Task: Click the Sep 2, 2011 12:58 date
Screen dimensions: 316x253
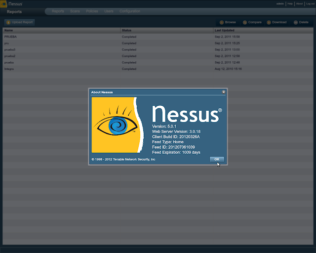Action: click(x=227, y=56)
